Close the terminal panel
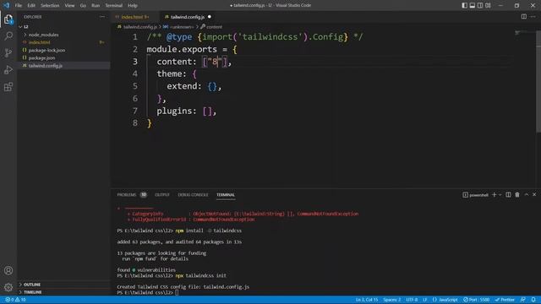 [x=534, y=195]
